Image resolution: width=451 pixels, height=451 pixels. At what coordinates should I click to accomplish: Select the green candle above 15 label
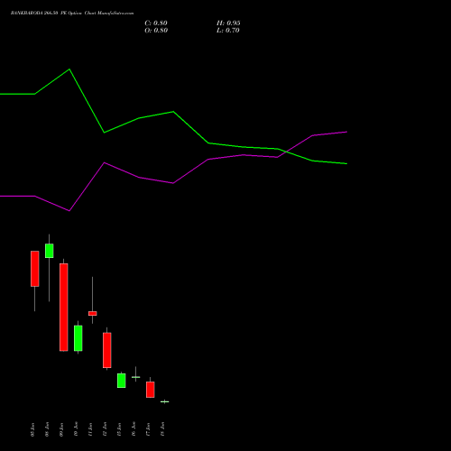(122, 381)
